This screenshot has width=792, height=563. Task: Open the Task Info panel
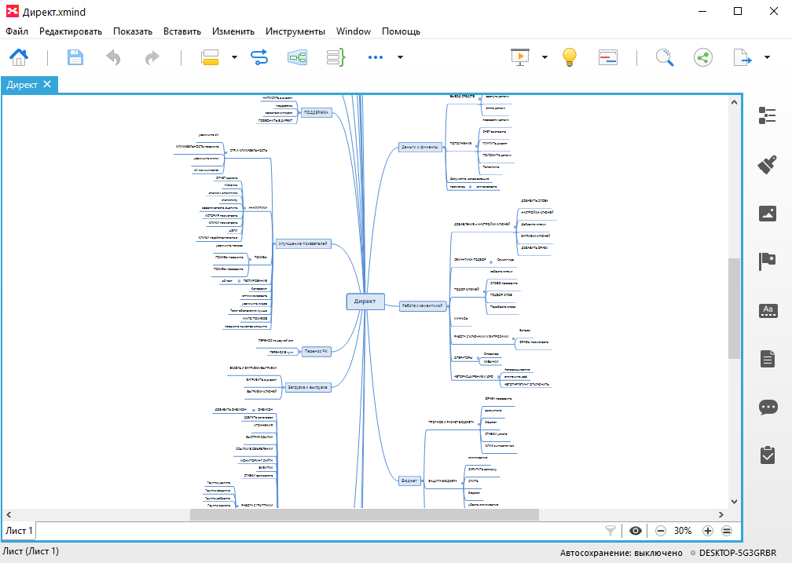pyautogui.click(x=768, y=455)
